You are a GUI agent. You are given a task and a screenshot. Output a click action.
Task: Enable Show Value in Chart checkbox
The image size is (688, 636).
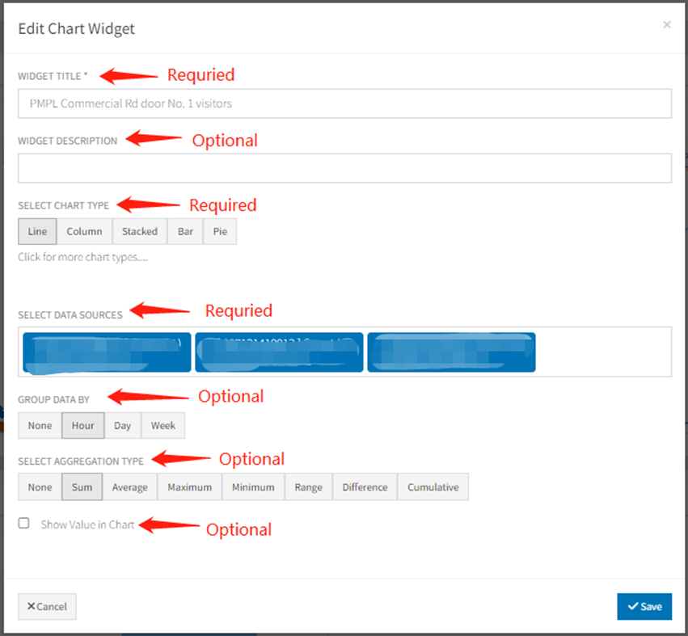(24, 524)
